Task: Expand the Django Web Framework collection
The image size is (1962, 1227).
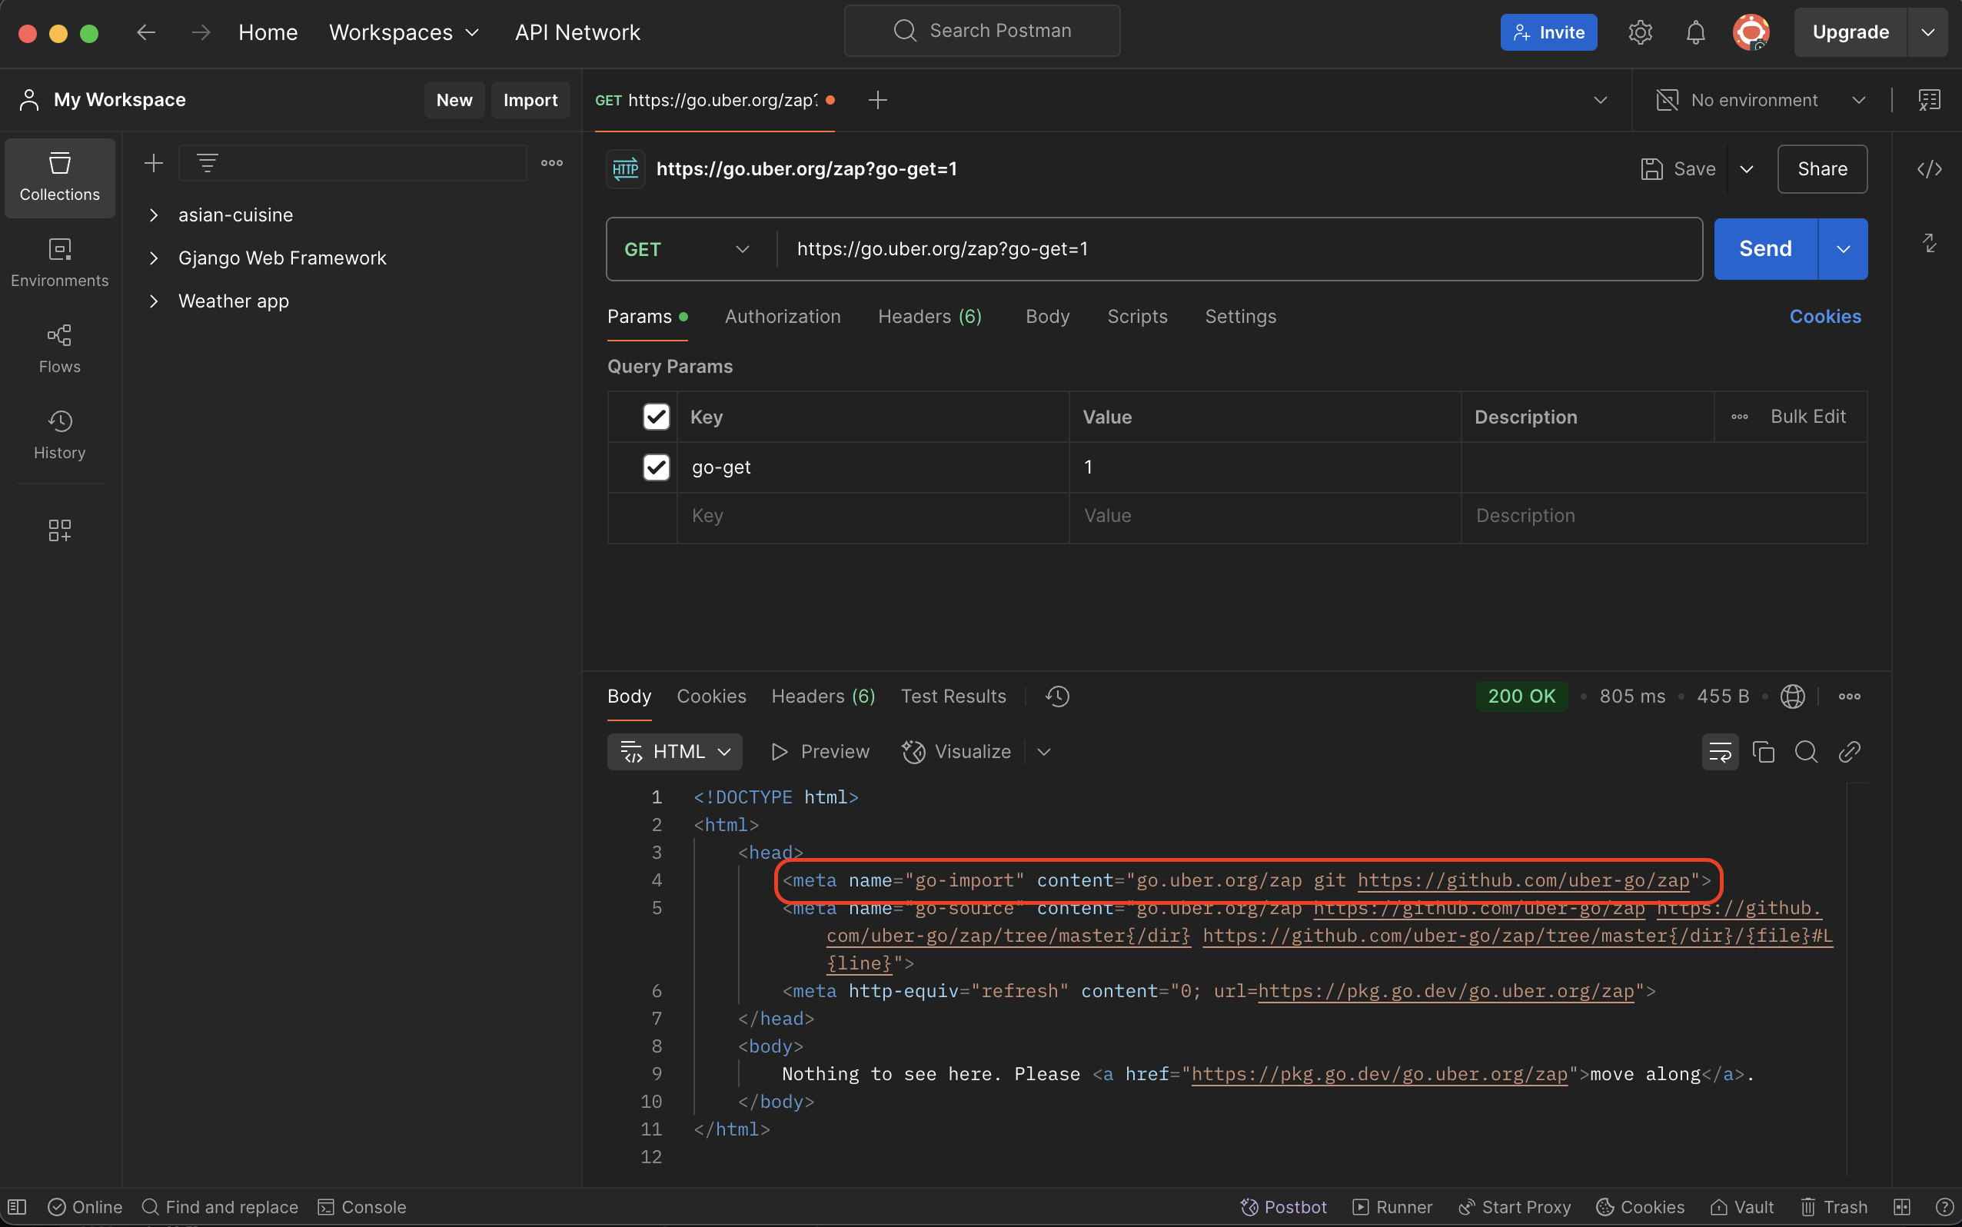Action: point(153,258)
